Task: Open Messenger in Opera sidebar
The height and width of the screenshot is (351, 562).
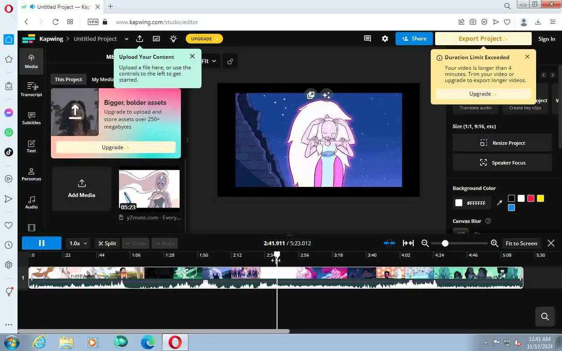Action: 8,113
